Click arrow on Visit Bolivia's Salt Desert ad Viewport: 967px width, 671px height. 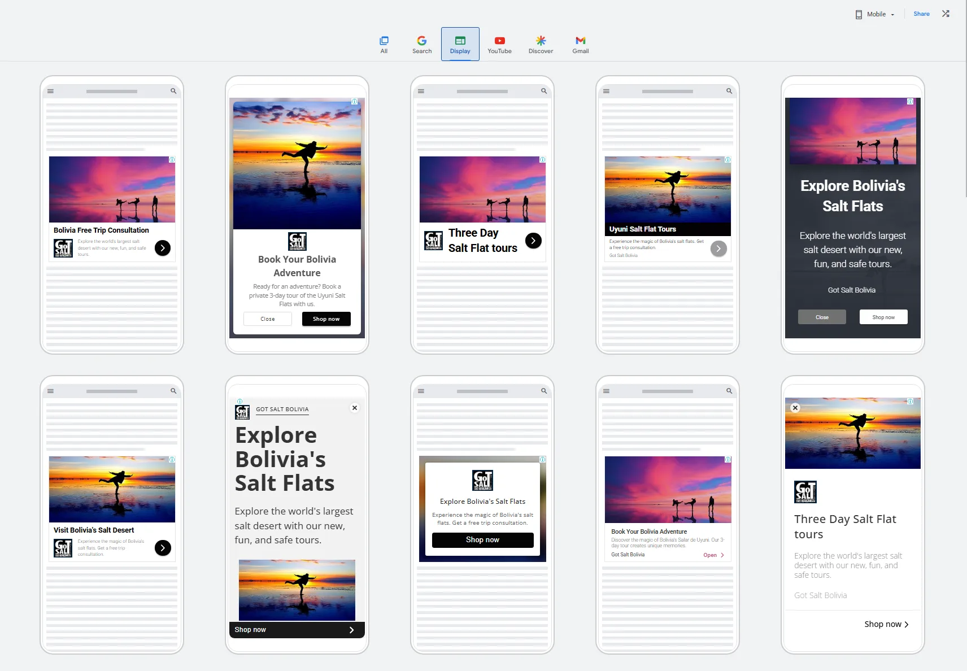pos(163,548)
